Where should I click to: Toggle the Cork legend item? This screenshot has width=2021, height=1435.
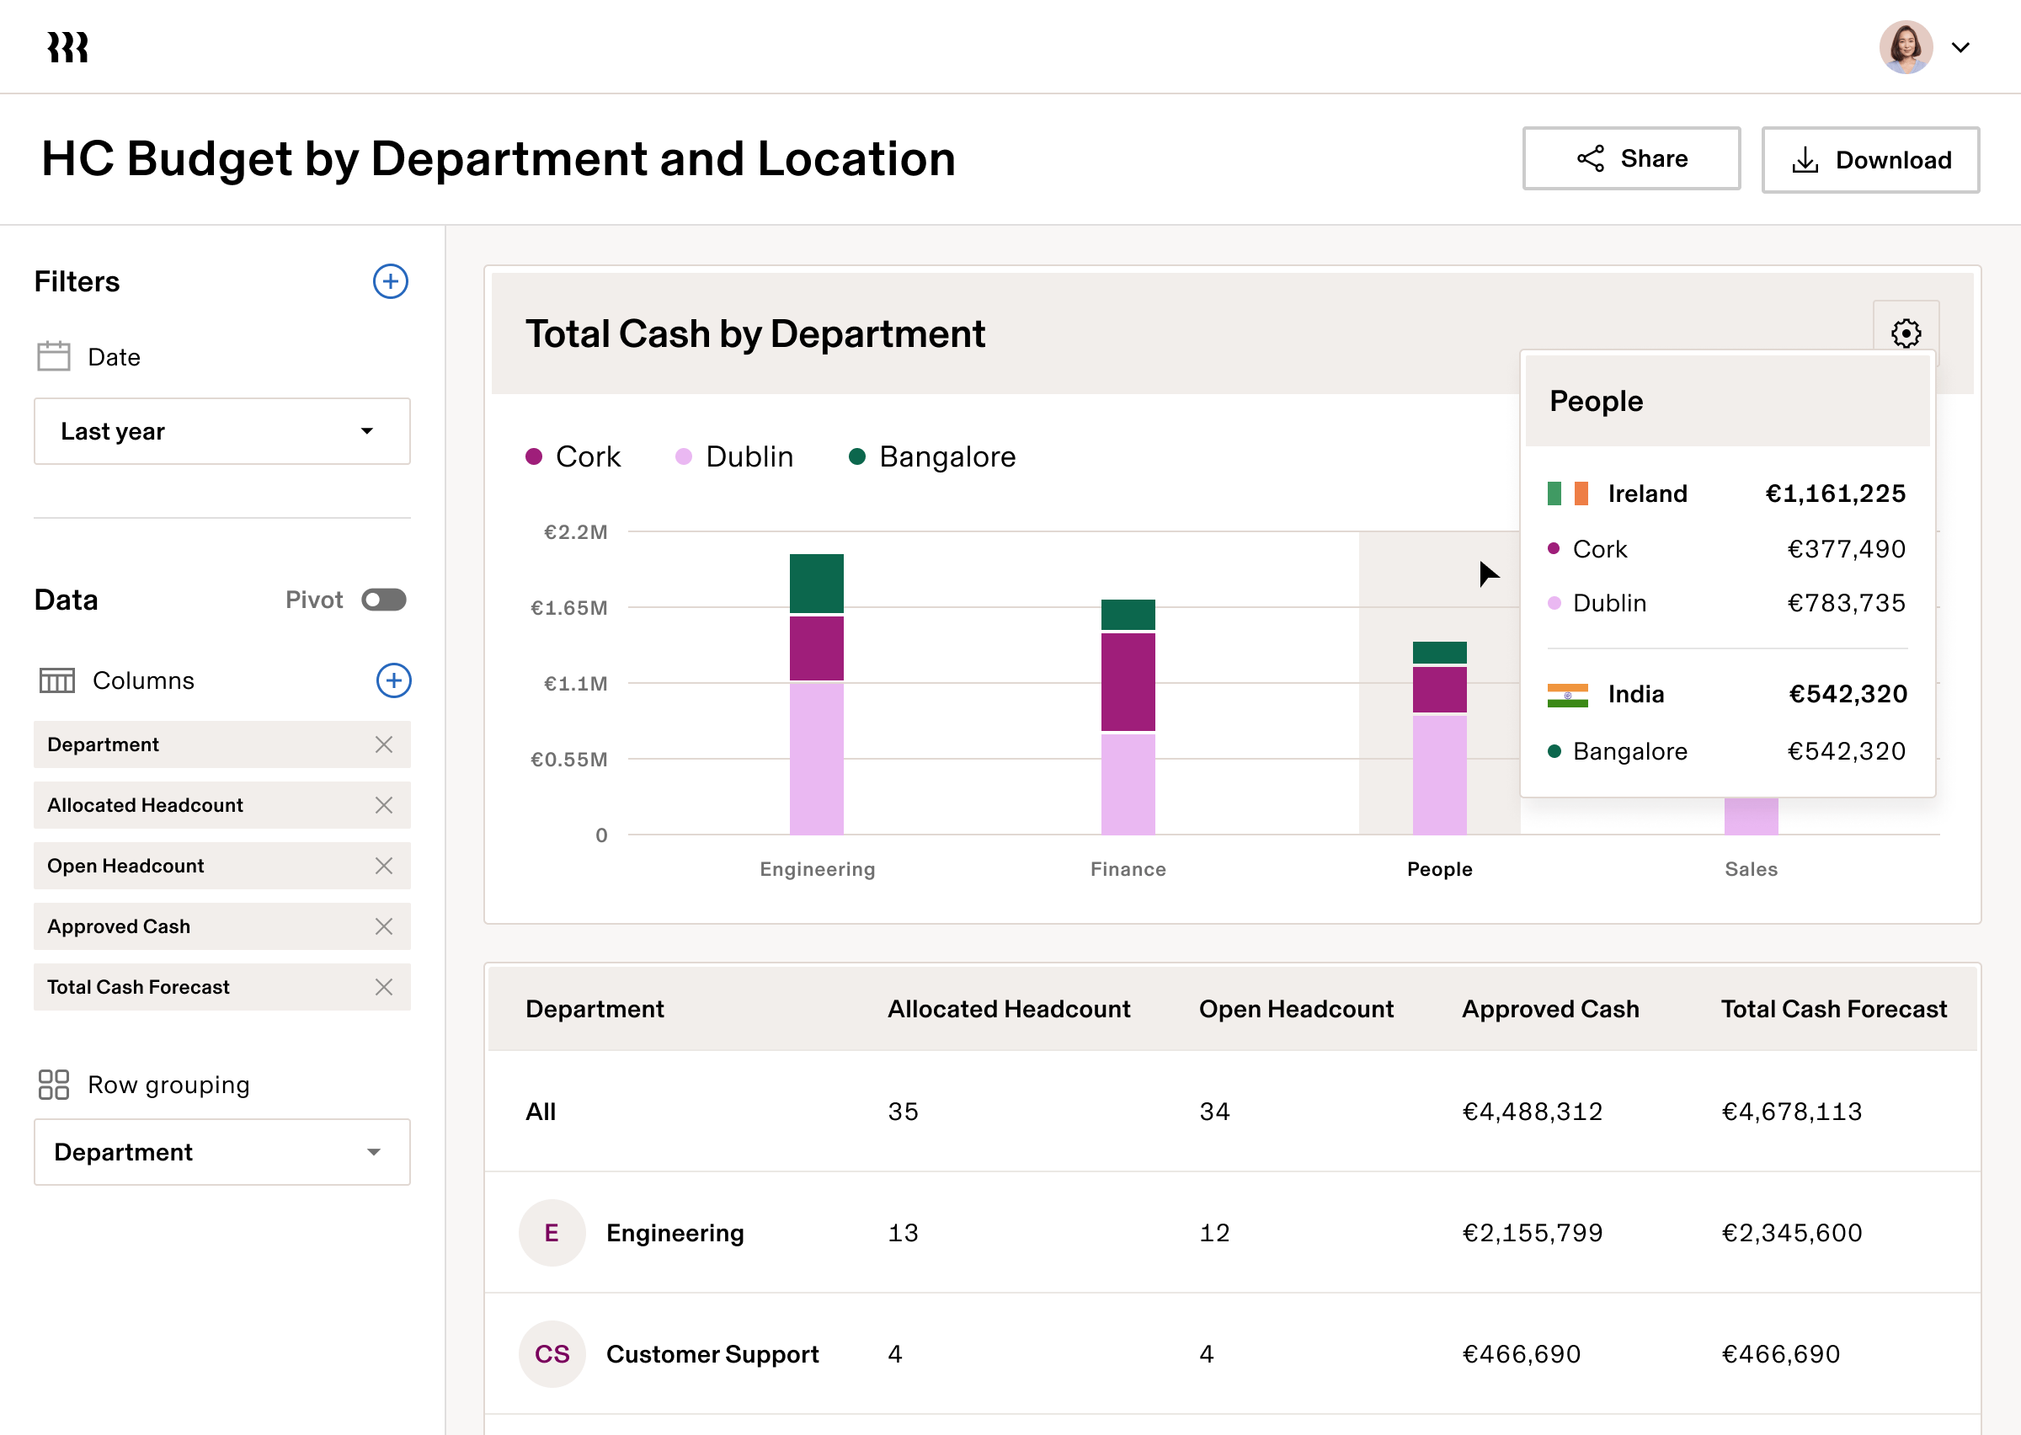click(x=573, y=456)
